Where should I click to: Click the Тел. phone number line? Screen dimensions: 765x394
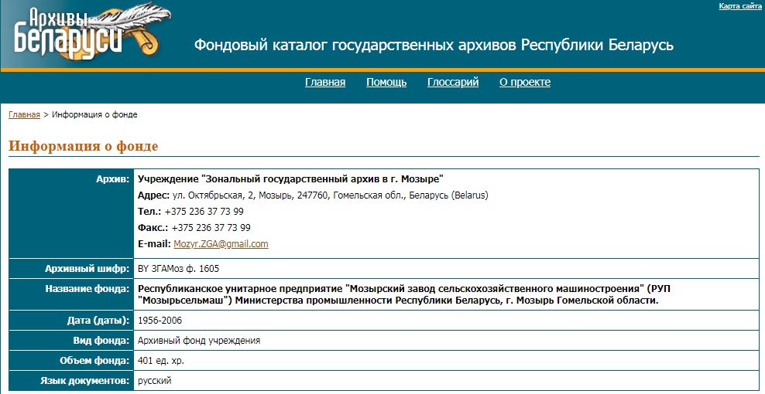(190, 212)
